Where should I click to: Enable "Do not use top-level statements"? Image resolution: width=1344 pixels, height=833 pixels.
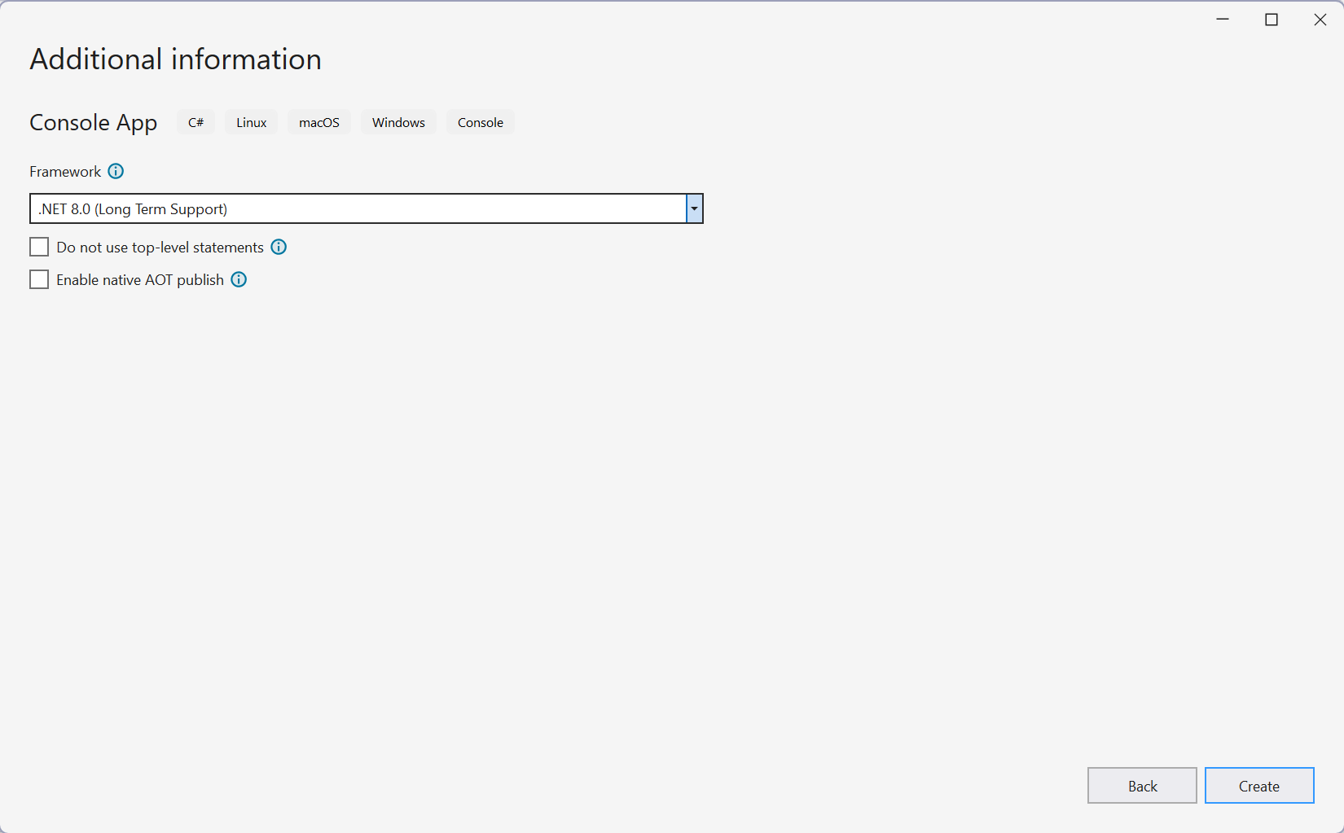point(39,246)
